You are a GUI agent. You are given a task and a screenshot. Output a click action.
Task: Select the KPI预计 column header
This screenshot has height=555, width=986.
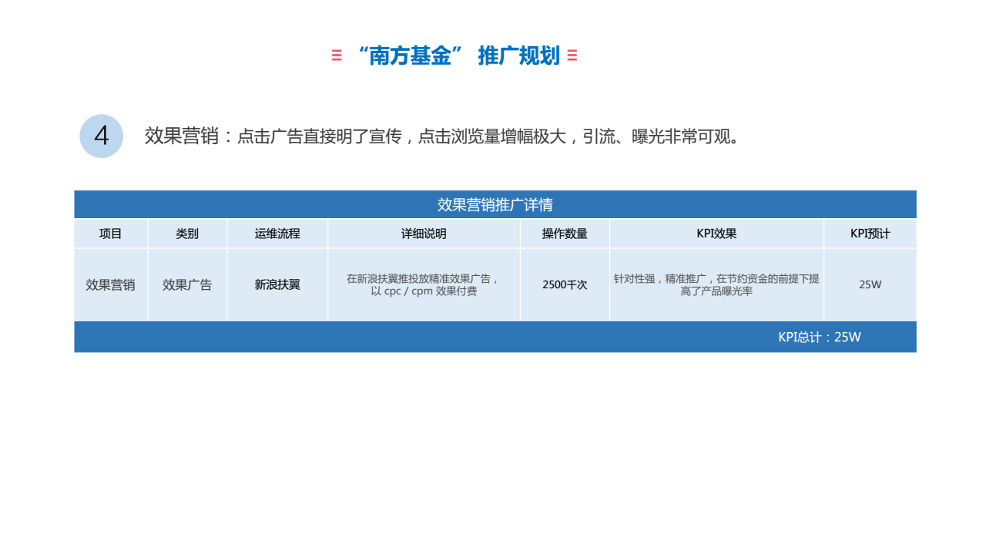[870, 234]
